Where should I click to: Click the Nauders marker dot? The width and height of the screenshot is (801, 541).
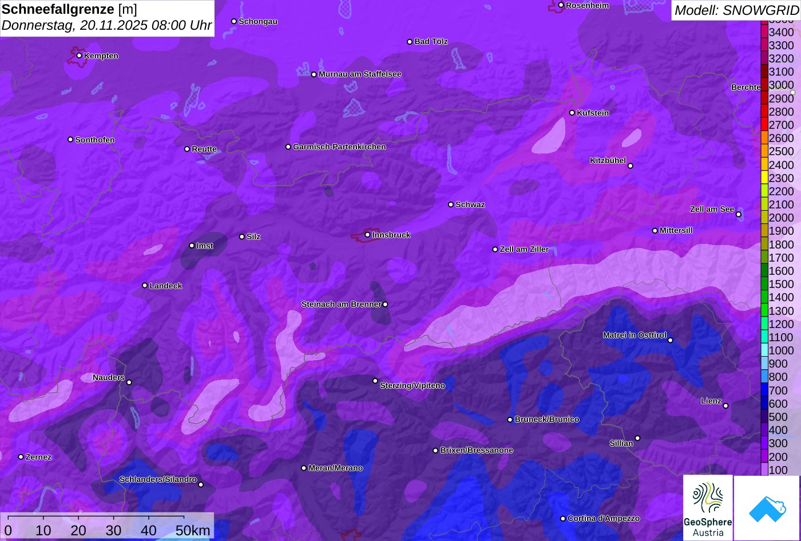[x=129, y=382]
